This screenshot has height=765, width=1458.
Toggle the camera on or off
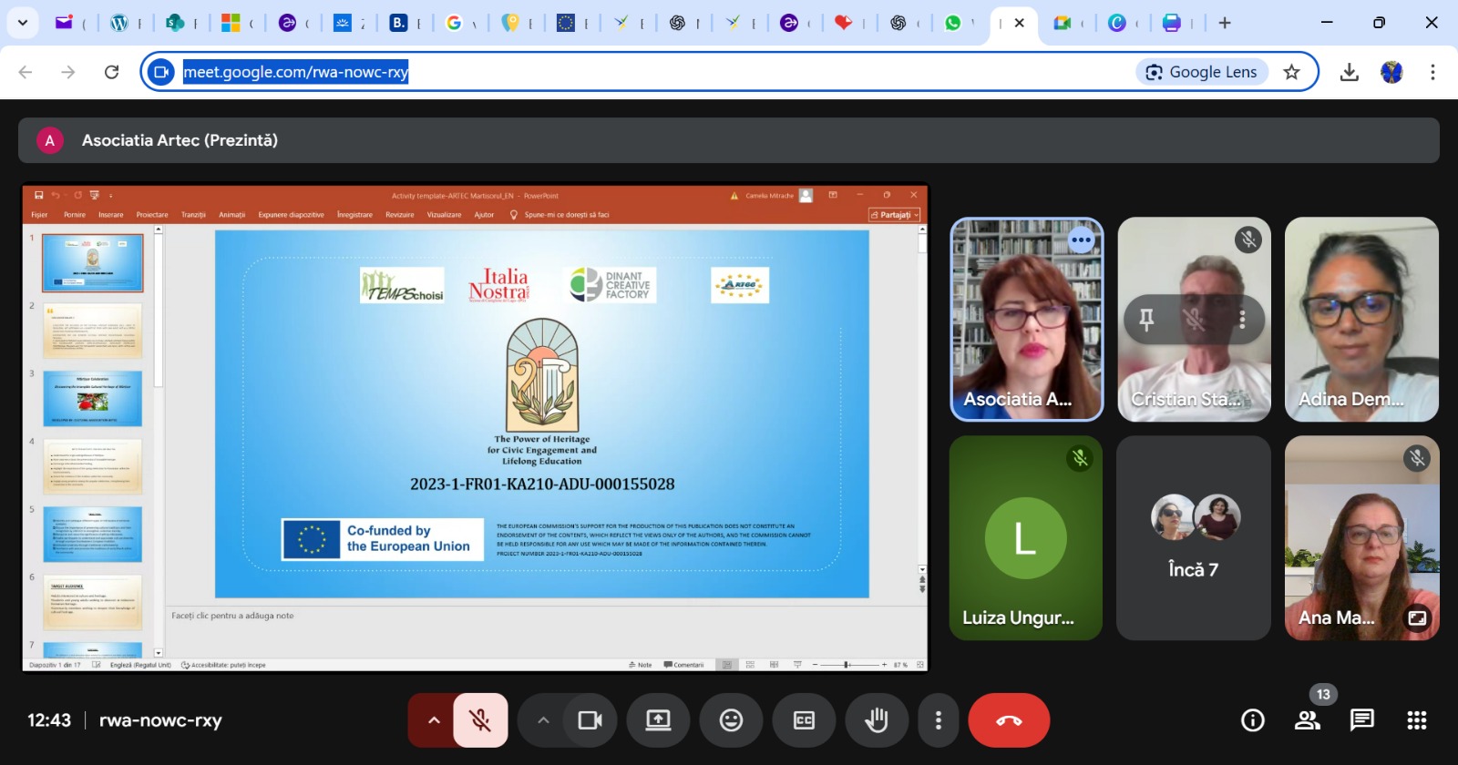pyautogui.click(x=590, y=720)
